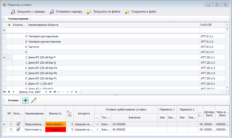
Task: Open Загрузить из файла
Action: click(x=104, y=12)
